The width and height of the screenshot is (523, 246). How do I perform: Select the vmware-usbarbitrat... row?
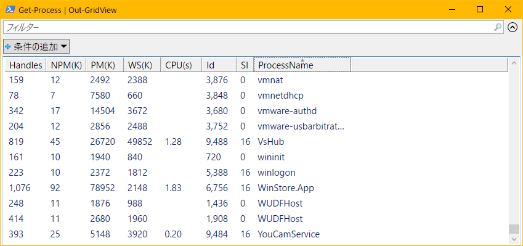[x=257, y=126]
